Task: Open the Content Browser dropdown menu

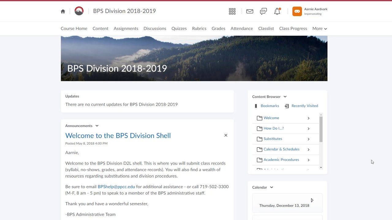Action: click(x=285, y=97)
